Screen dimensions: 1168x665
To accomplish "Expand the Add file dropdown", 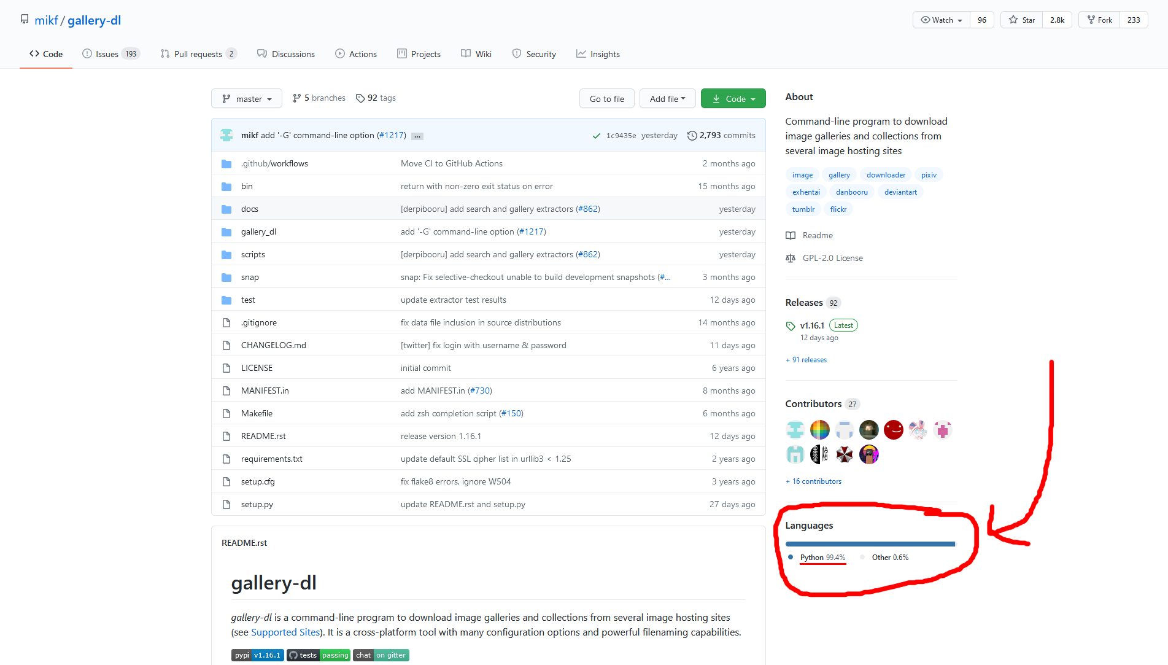I will (x=667, y=98).
